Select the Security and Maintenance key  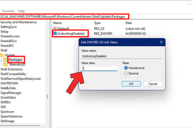[19, 22]
